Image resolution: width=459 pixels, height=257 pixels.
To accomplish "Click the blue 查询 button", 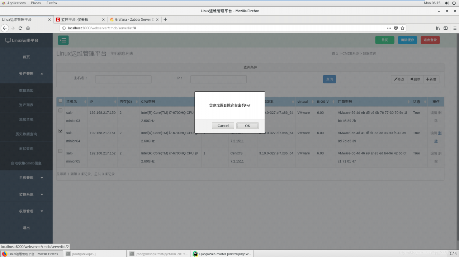I will pyautogui.click(x=330, y=79).
